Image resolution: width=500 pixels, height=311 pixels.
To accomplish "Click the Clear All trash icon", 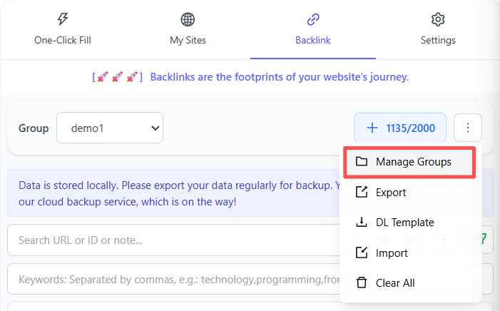I will click(x=362, y=283).
